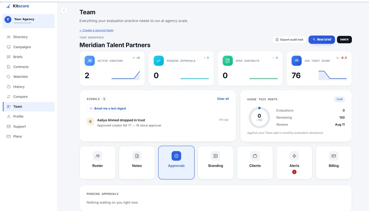The width and height of the screenshot is (369, 211).
Task: Click the TEAM plan badge in Usage
Action: click(x=339, y=99)
